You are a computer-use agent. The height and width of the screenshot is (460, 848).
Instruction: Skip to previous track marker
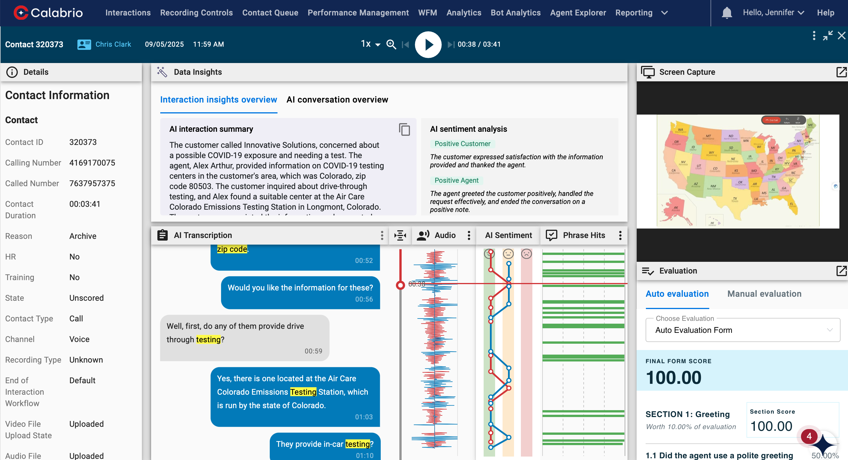(x=406, y=44)
